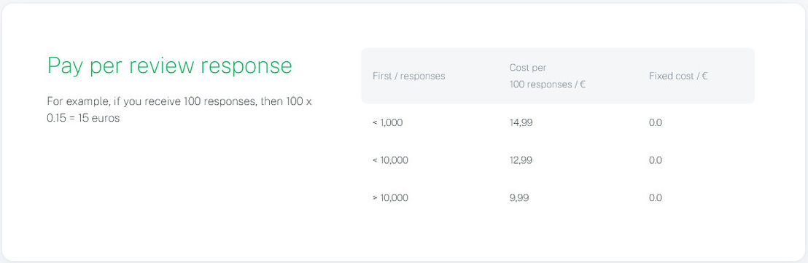Select the example text about 100 responses
Screen dimensions: 808x263
[179, 109]
